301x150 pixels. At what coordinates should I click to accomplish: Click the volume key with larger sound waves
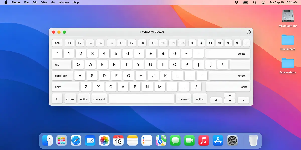pos(228,43)
